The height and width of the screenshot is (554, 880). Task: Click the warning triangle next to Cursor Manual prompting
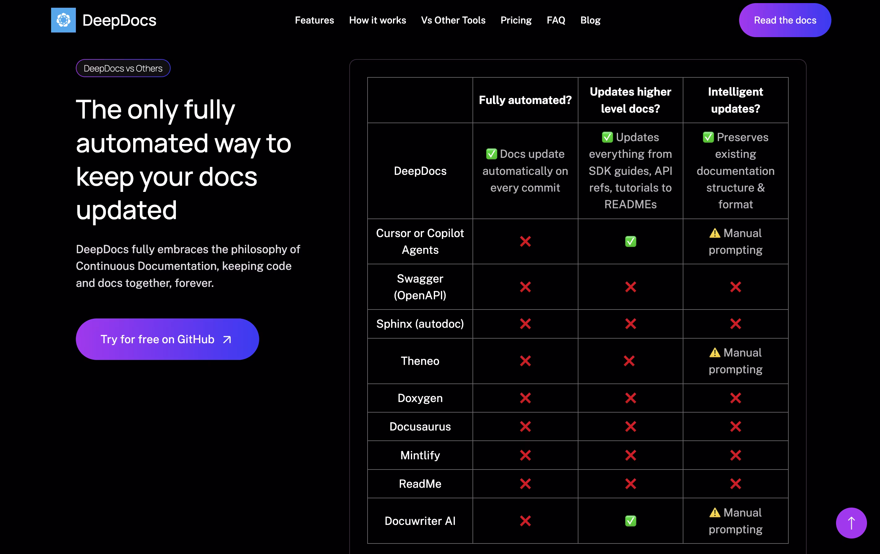tap(714, 233)
